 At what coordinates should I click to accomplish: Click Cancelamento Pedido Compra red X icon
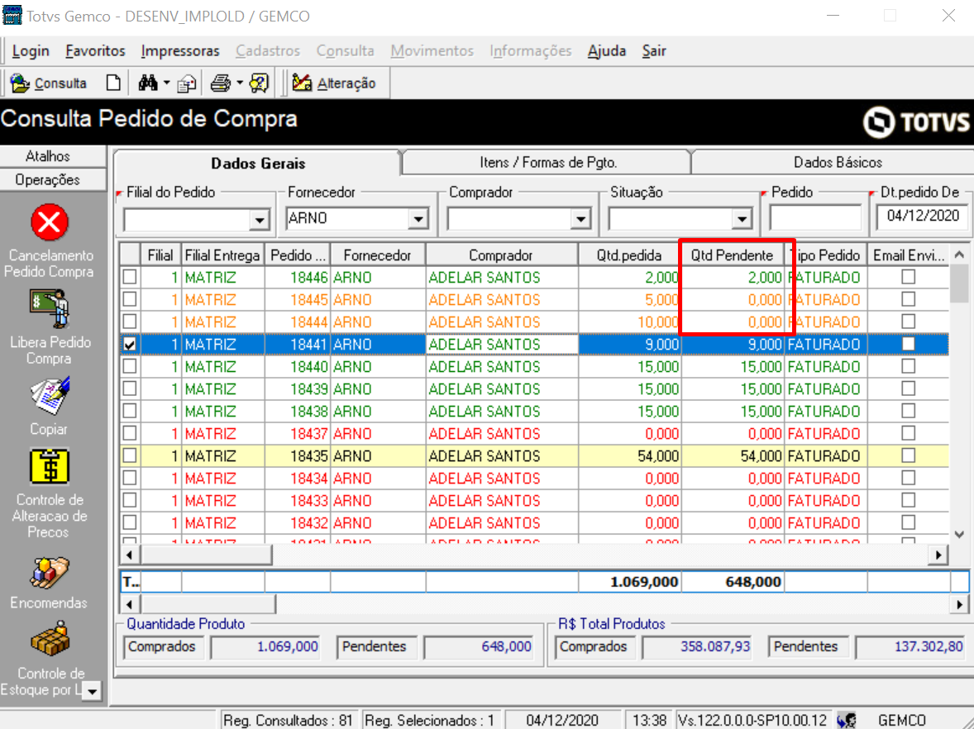point(49,222)
